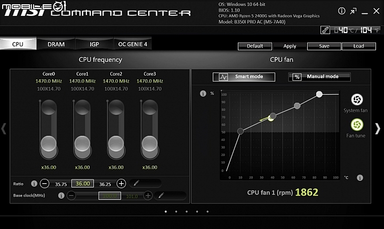
Task: Go to first page indicator dot
Action: pyautogui.click(x=166, y=211)
